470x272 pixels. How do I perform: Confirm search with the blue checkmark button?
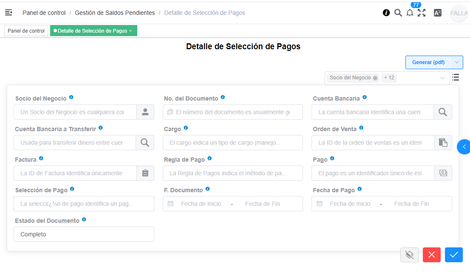point(454,255)
